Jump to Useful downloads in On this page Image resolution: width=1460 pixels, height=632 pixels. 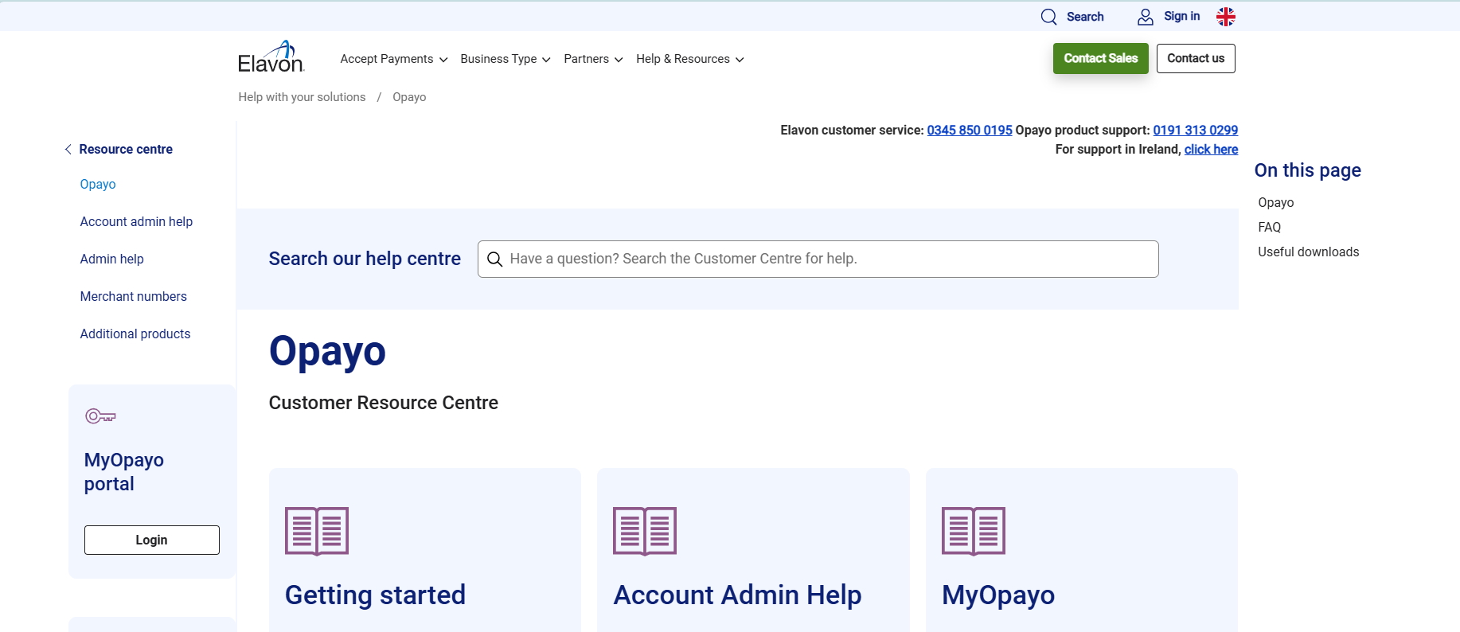pyautogui.click(x=1308, y=252)
